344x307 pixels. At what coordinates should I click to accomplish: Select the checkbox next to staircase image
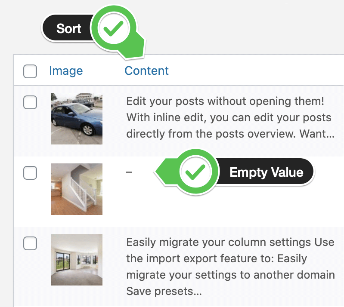coord(30,173)
